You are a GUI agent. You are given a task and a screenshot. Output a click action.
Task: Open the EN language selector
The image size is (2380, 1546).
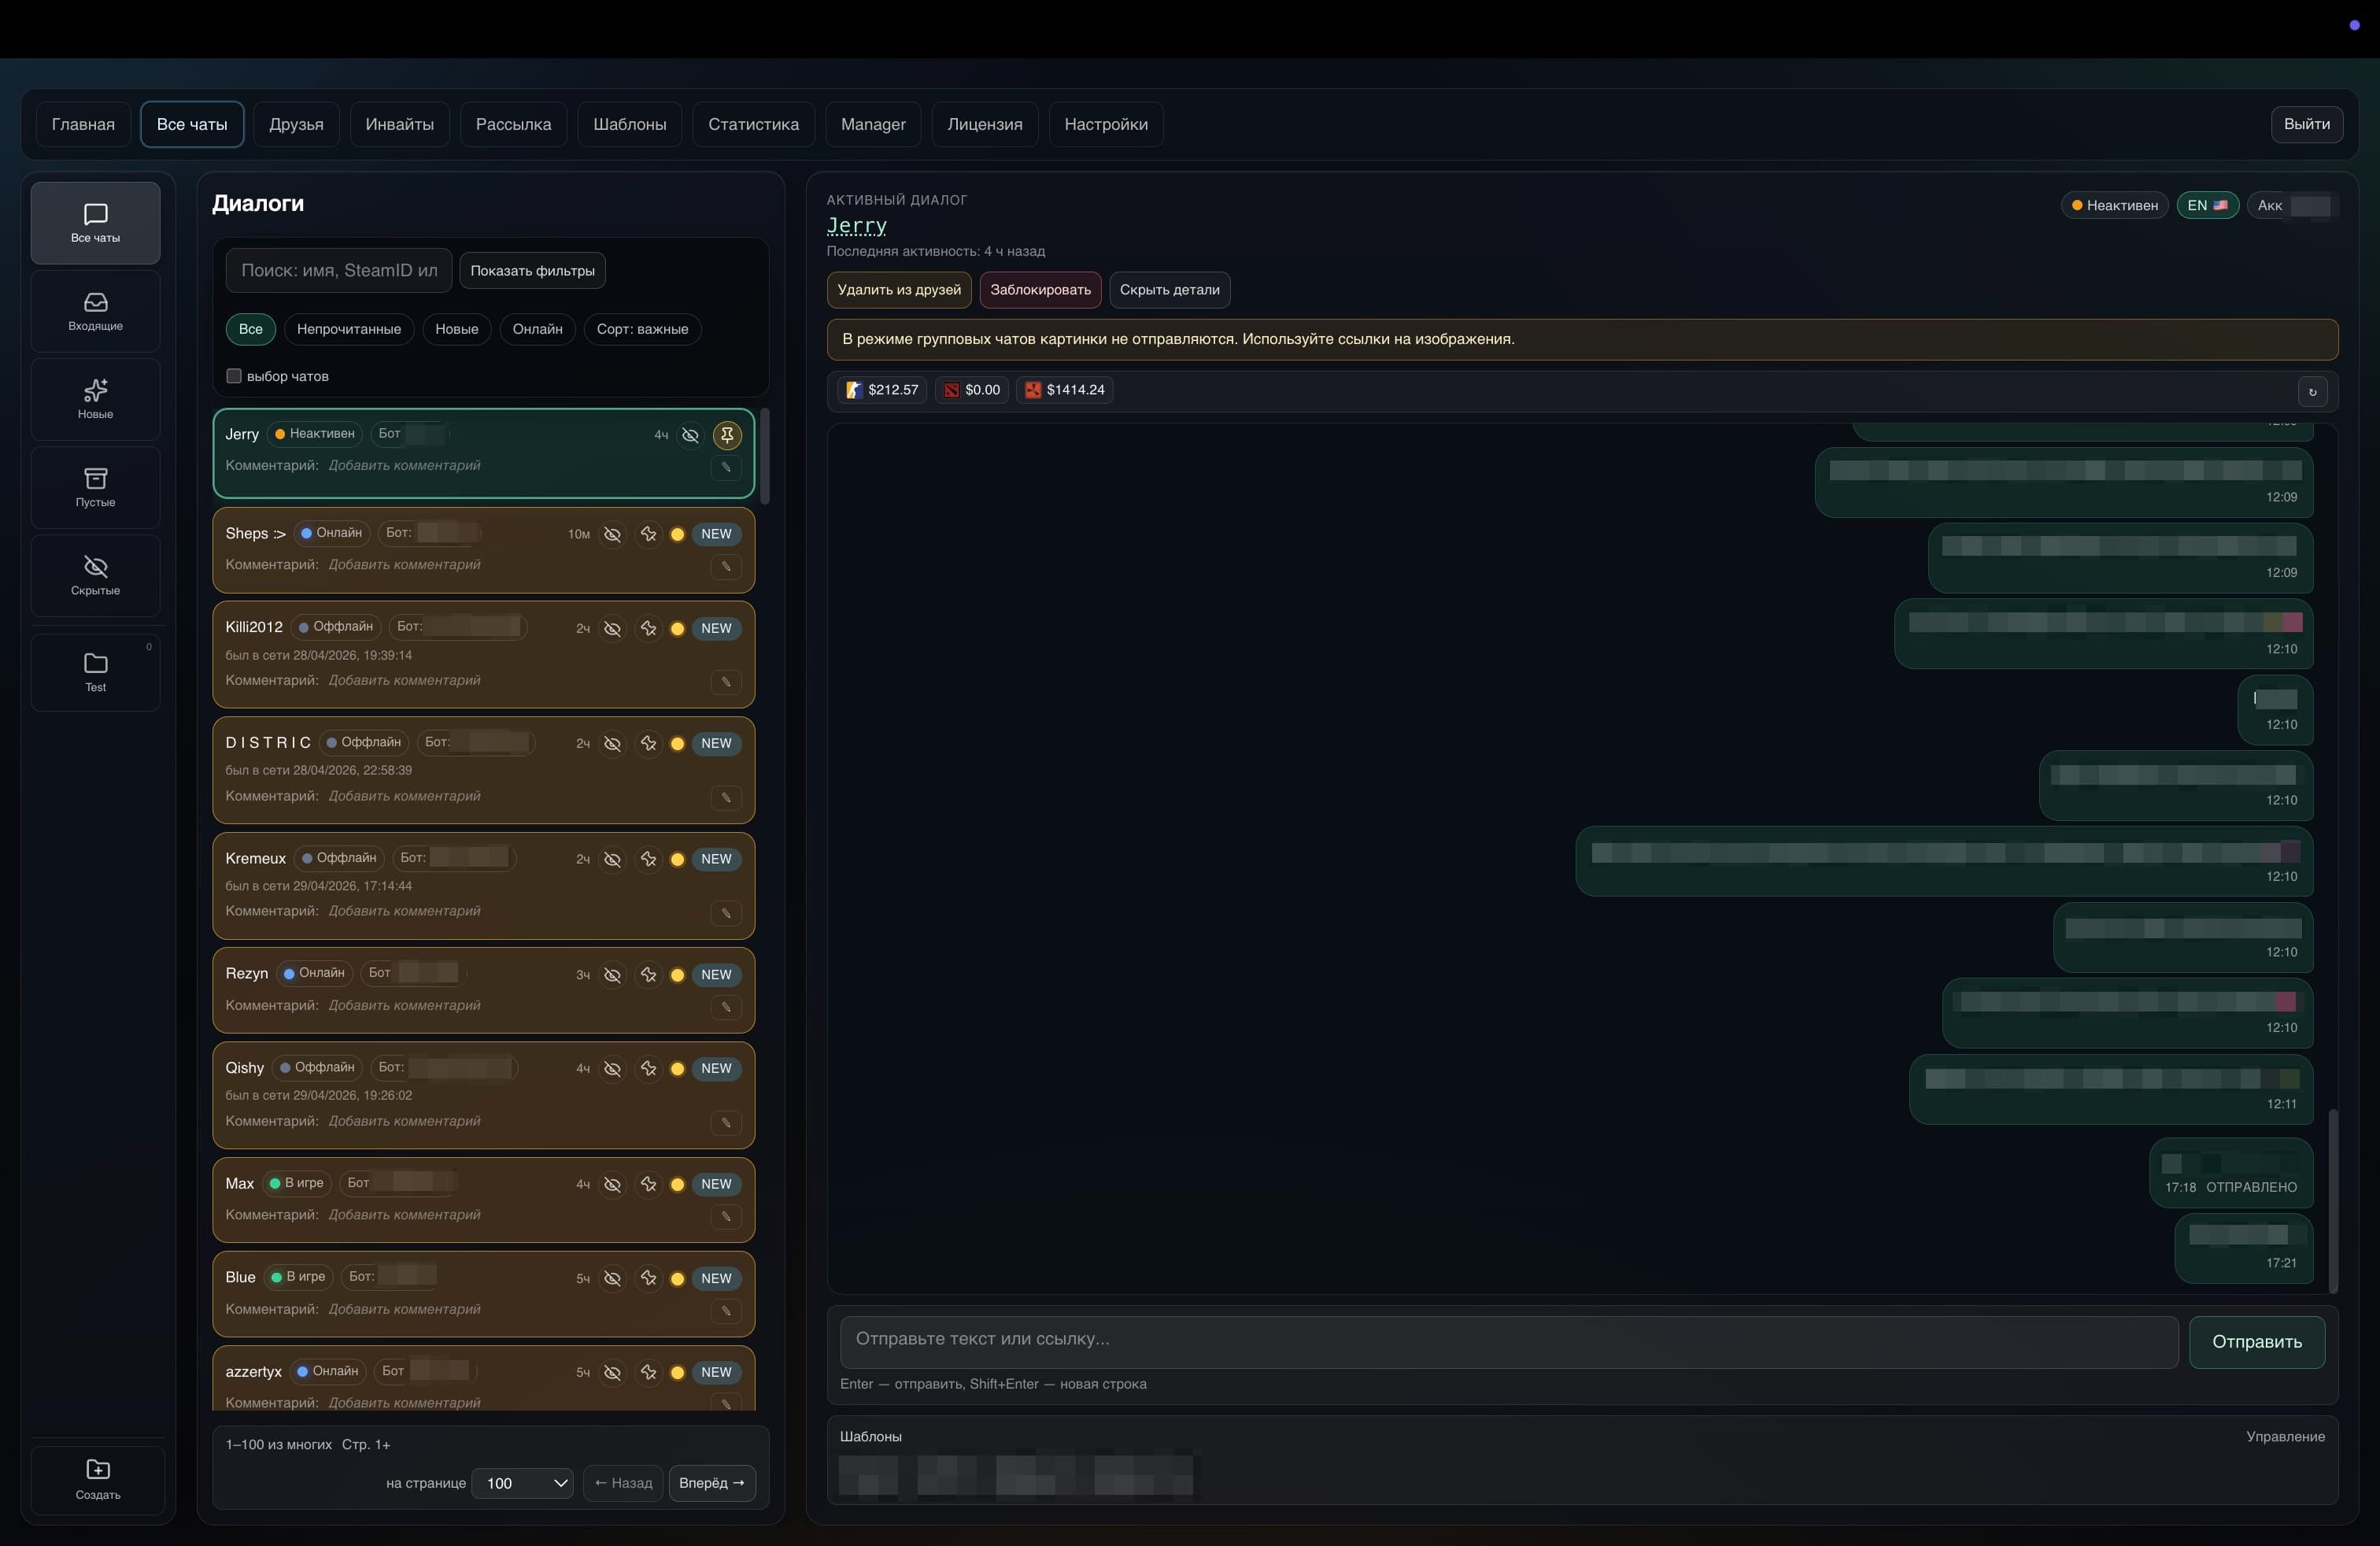pos(2207,205)
